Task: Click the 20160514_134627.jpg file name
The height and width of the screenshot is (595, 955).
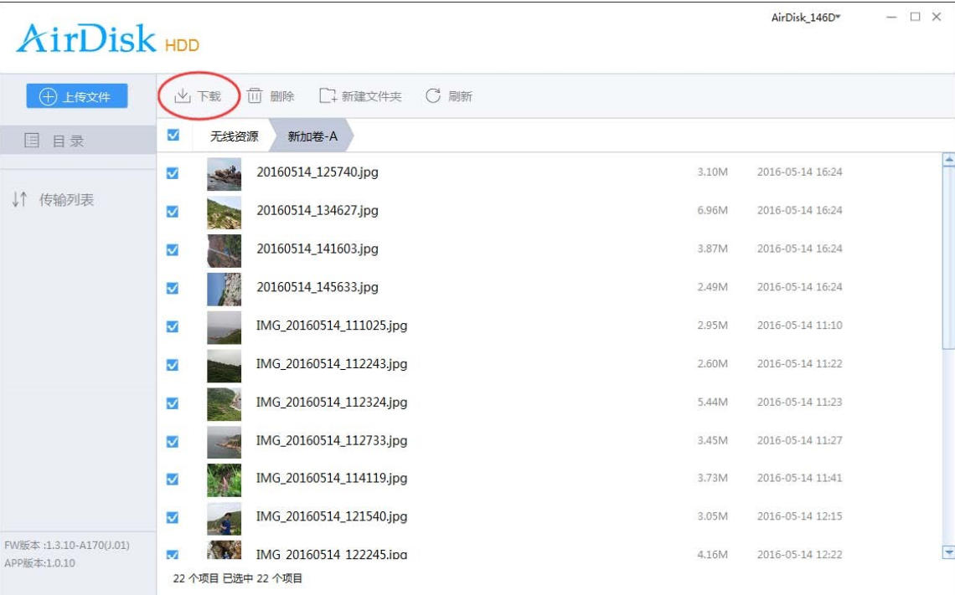Action: [317, 211]
